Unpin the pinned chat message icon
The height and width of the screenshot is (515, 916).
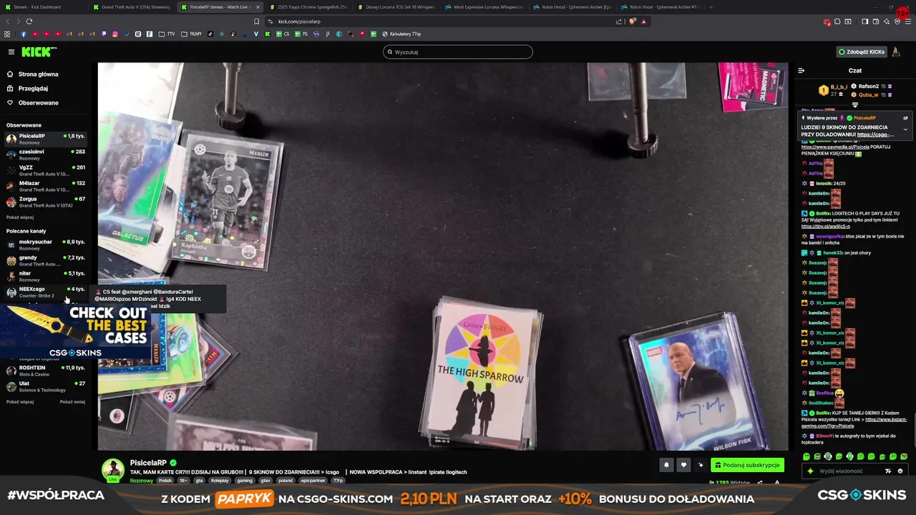coord(905,118)
